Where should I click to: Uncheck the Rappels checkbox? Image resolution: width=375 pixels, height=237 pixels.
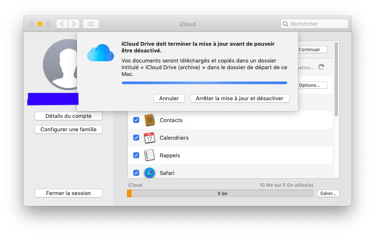[x=136, y=155]
